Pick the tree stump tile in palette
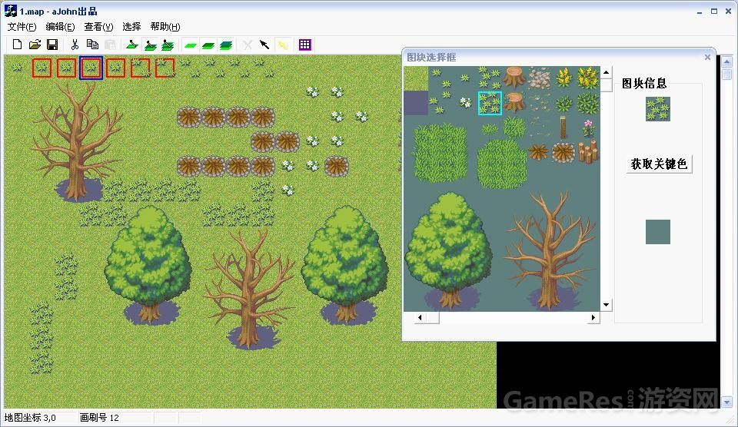The height and width of the screenshot is (427, 738). (514, 77)
